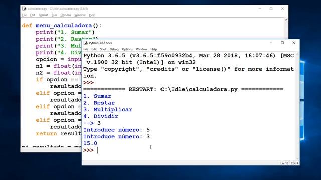
Task: Click scroll-up arrow in editor window
Action: tap(286, 20)
